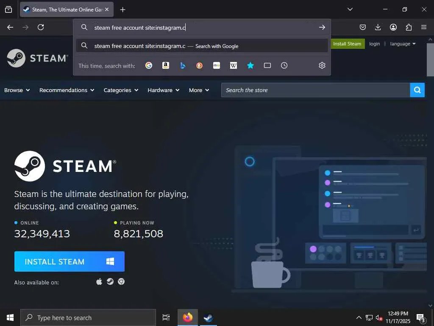Open the downloads panel icon
This screenshot has height=326, width=434.
coord(378,27)
